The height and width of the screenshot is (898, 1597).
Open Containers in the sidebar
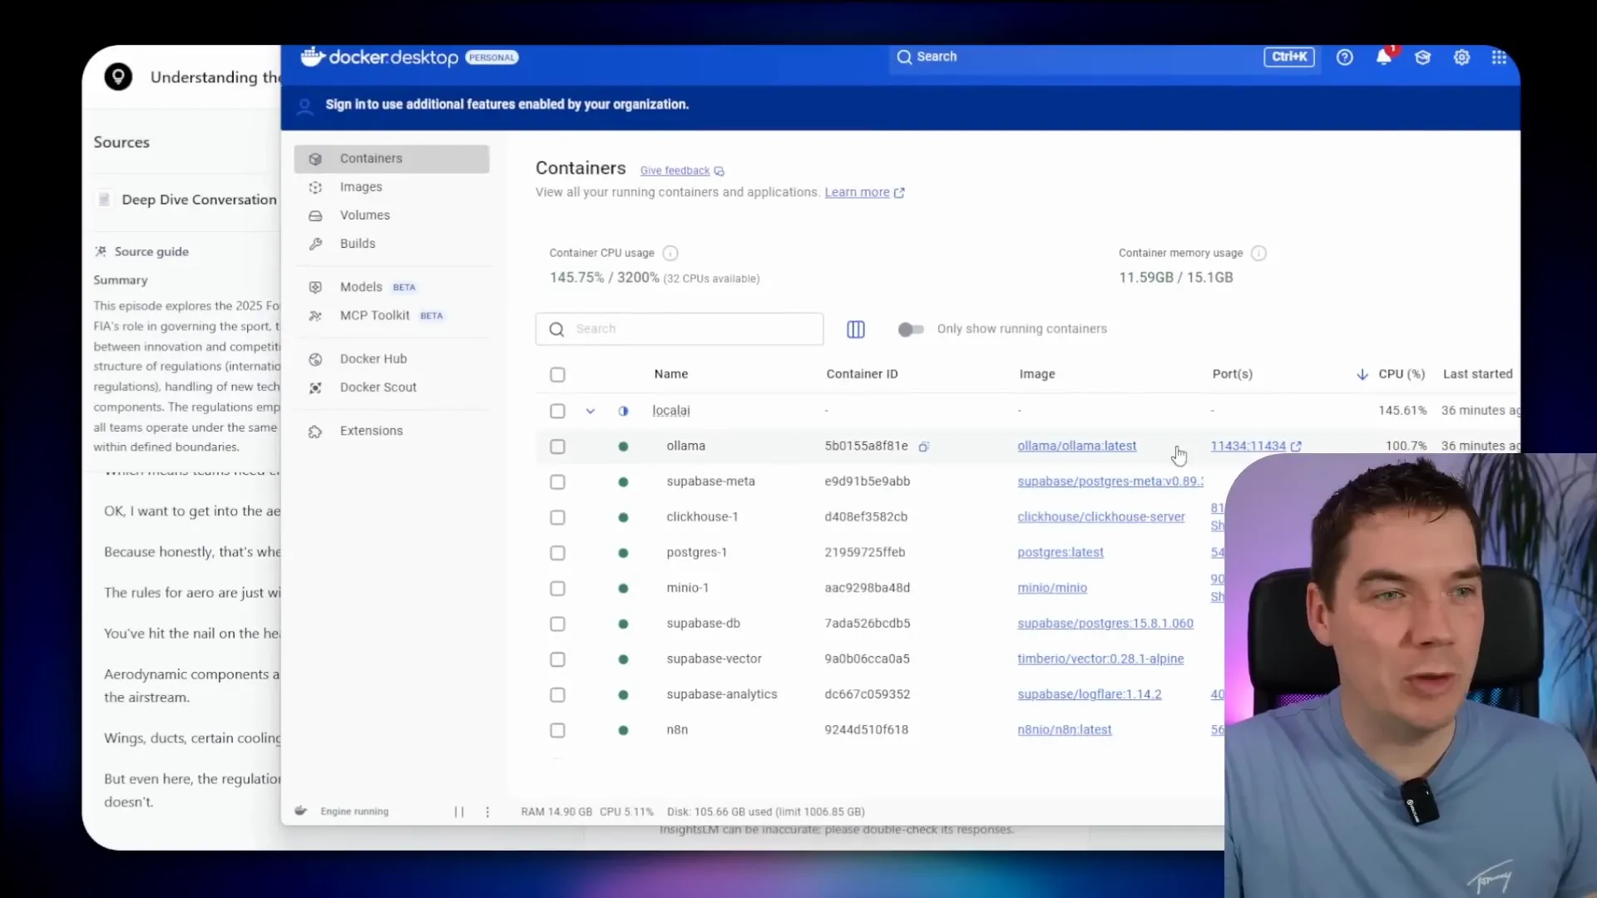pos(392,159)
